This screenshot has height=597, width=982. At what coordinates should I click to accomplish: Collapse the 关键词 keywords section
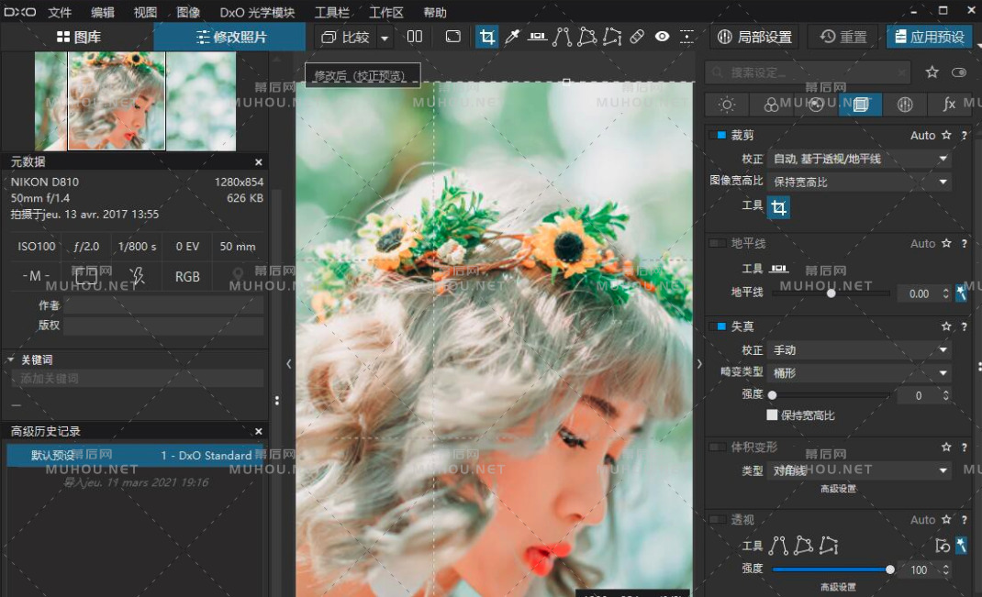click(11, 359)
